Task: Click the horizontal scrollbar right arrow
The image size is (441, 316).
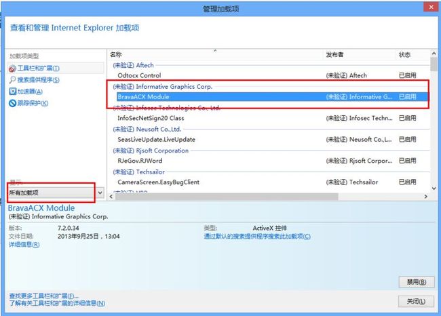Action: pyautogui.click(x=426, y=197)
